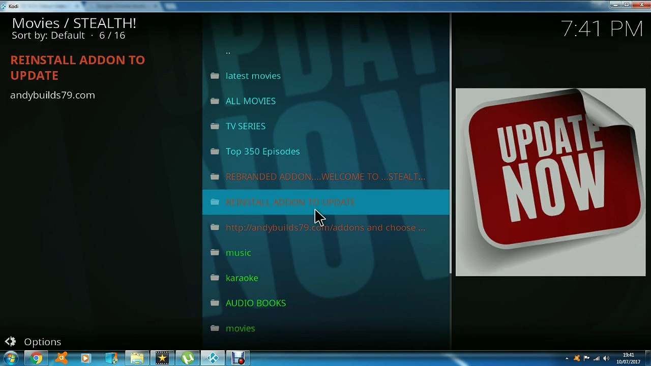Open the ALL MOVIES folder
The image size is (651, 366).
point(325,101)
